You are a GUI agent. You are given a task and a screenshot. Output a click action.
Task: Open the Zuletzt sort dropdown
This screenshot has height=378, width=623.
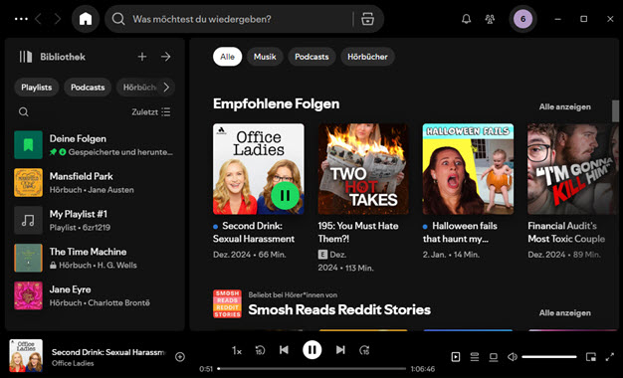pyautogui.click(x=151, y=112)
